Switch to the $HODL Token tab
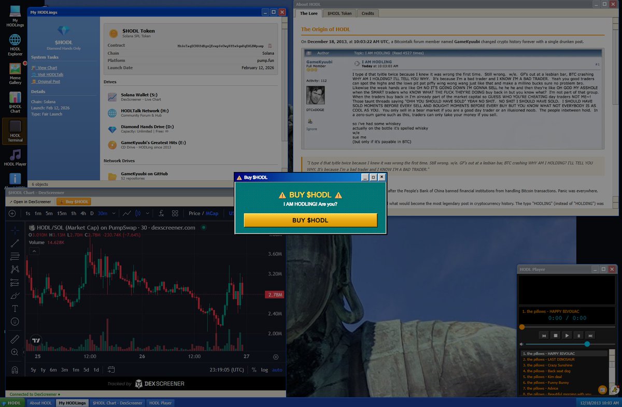This screenshot has width=622, height=407. (x=340, y=13)
